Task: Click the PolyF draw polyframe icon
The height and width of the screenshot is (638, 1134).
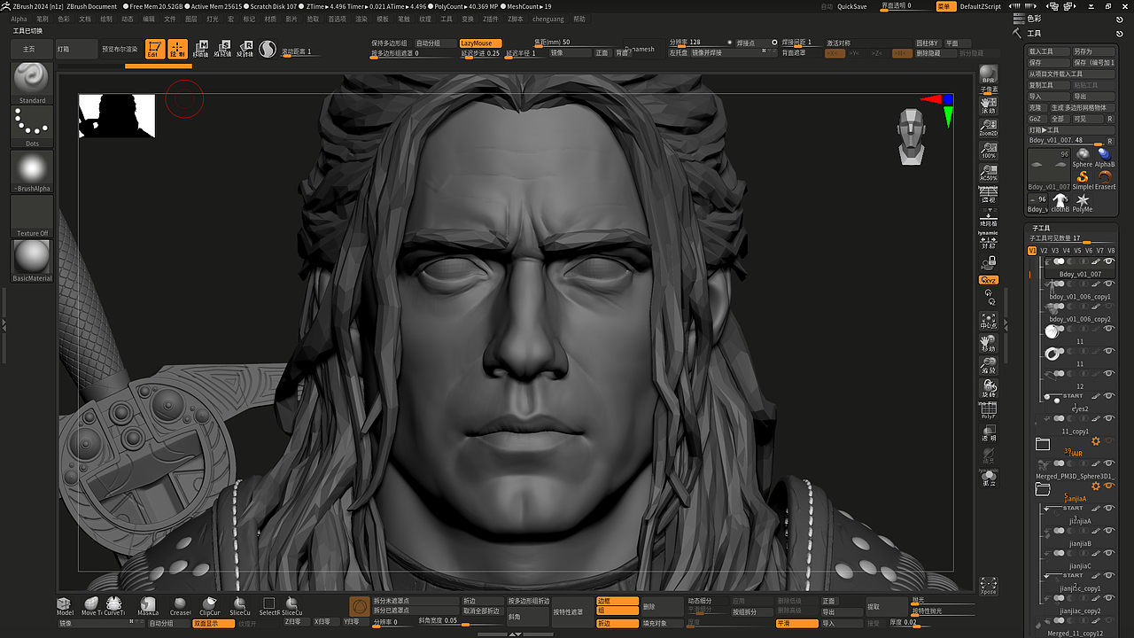Action: pyautogui.click(x=989, y=410)
